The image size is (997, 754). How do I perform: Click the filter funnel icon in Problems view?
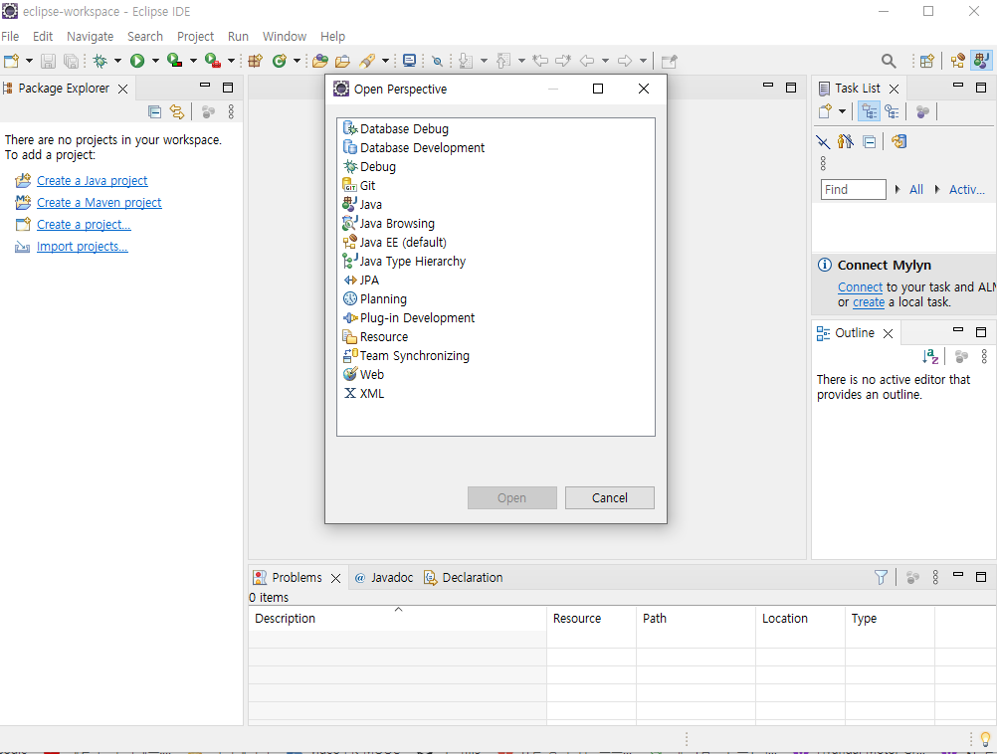[881, 577]
